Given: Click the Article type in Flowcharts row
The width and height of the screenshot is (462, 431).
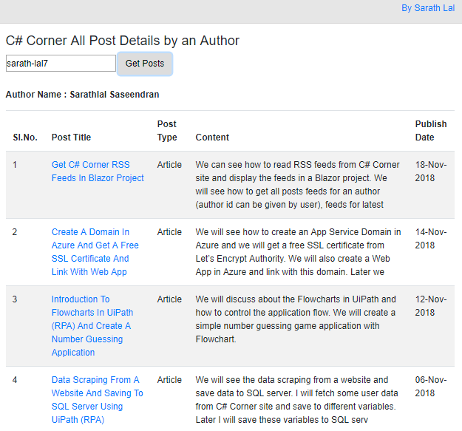Looking at the screenshot, I should pos(169,299).
